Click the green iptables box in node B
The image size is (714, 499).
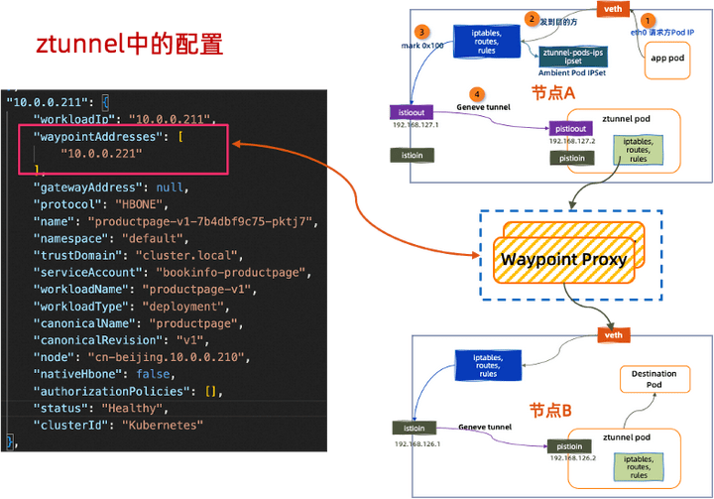coord(644,466)
